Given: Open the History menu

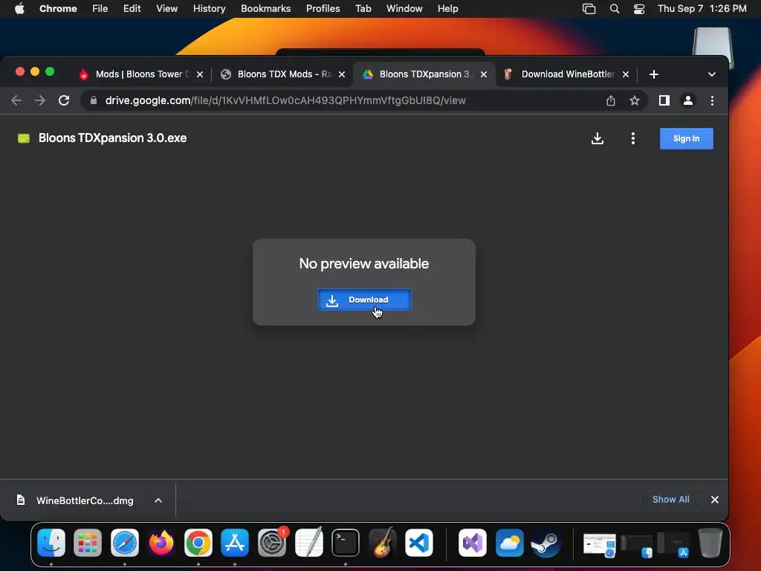Looking at the screenshot, I should [x=209, y=9].
